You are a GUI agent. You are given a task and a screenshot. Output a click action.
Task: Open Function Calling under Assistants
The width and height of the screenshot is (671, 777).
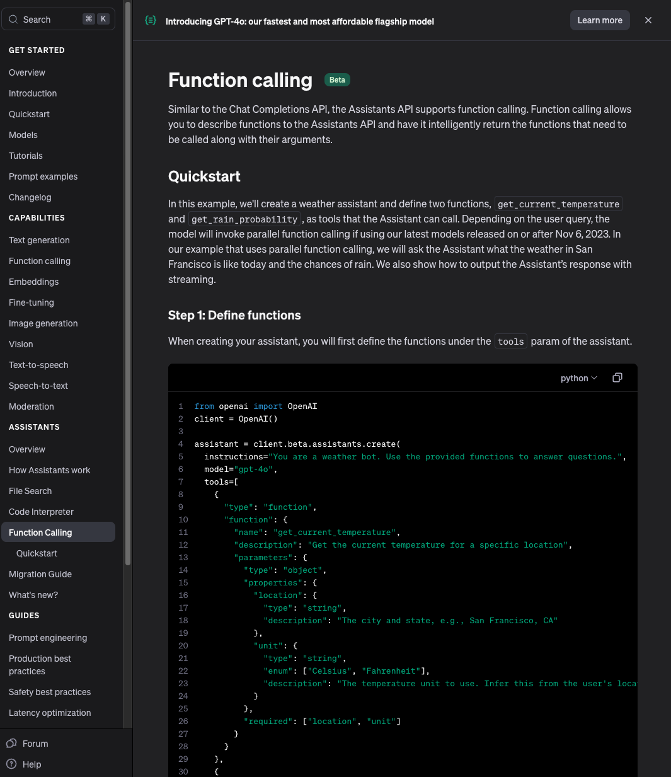pos(40,532)
